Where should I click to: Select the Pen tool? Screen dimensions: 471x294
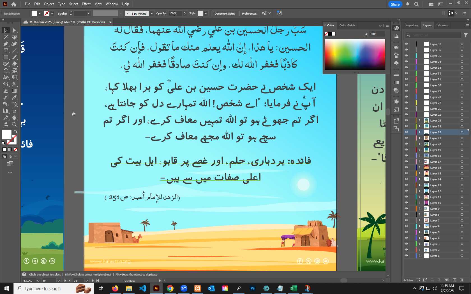click(6, 44)
